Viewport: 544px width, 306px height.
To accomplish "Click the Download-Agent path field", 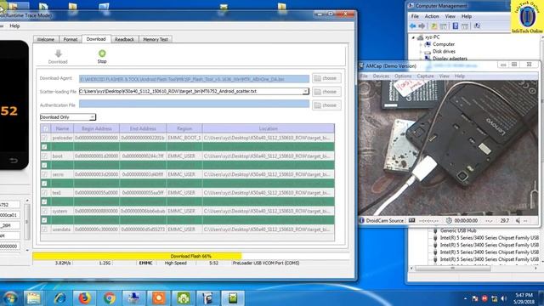I will tap(194, 79).
